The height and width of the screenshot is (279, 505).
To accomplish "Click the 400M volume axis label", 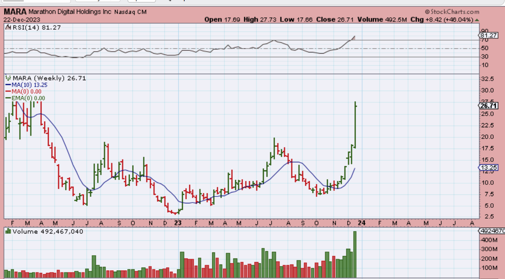I will click(x=490, y=240).
